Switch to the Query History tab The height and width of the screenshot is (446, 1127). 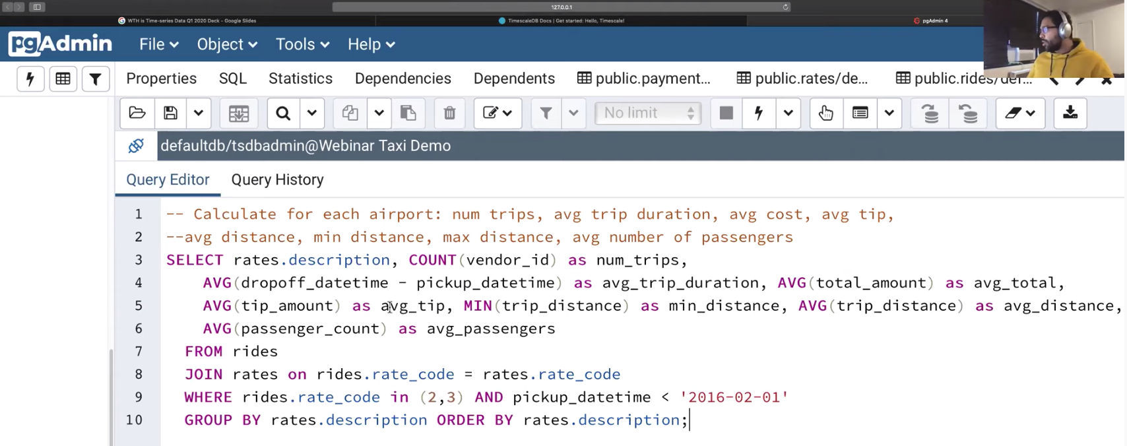(277, 179)
